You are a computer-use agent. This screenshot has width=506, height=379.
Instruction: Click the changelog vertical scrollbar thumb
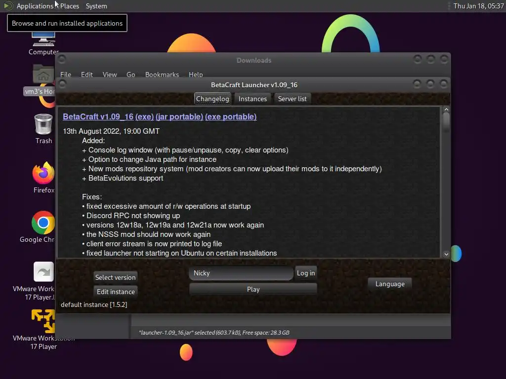tap(446, 122)
